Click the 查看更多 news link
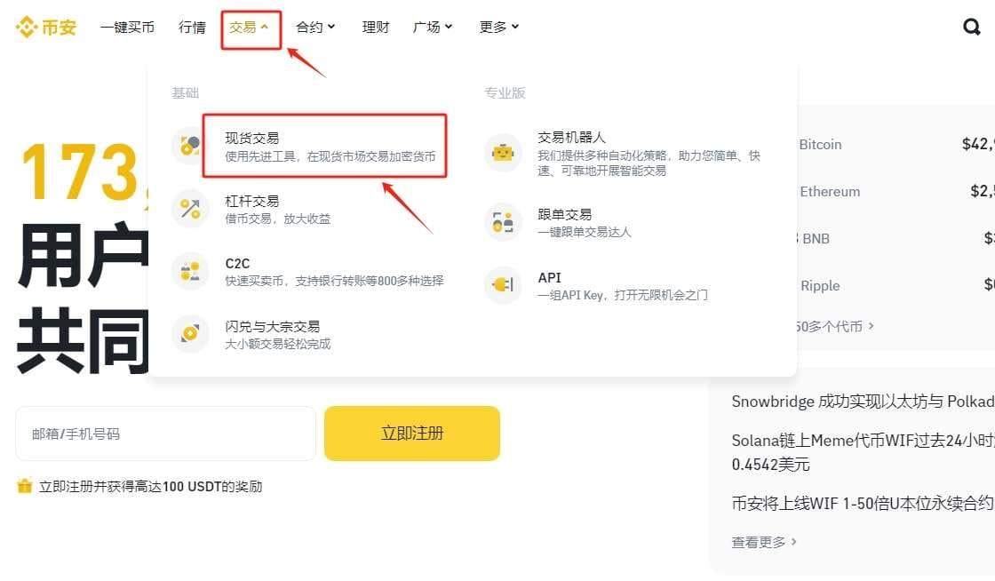This screenshot has width=995, height=581. coord(760,542)
